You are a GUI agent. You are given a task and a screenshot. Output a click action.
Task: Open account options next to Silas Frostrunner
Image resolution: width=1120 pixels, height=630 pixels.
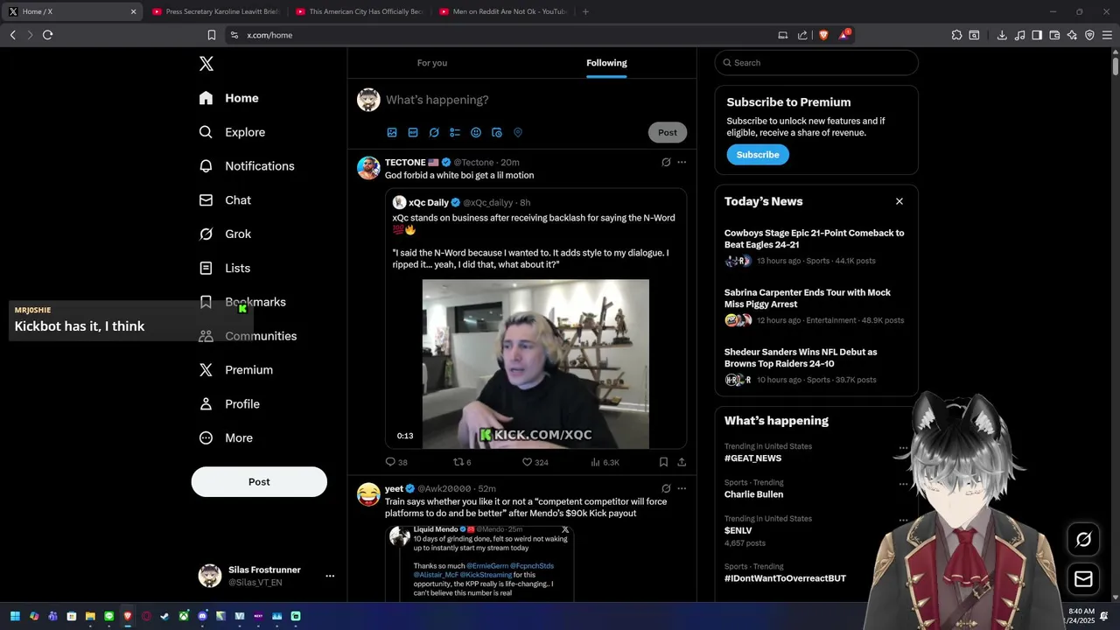click(x=330, y=576)
